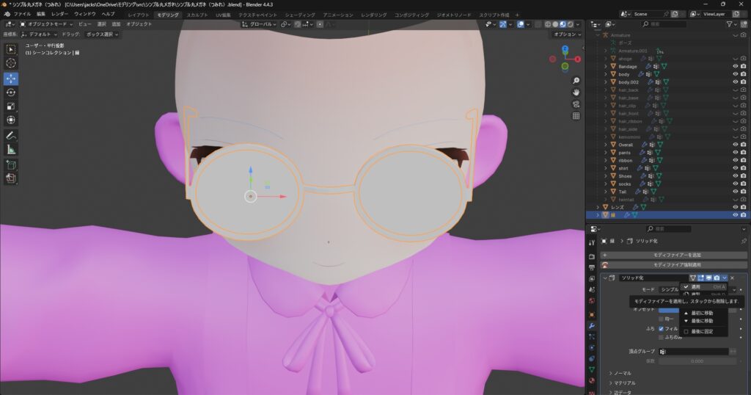The height and width of the screenshot is (395, 751).
Task: Open the ウィンドウ menu
Action: (x=85, y=15)
